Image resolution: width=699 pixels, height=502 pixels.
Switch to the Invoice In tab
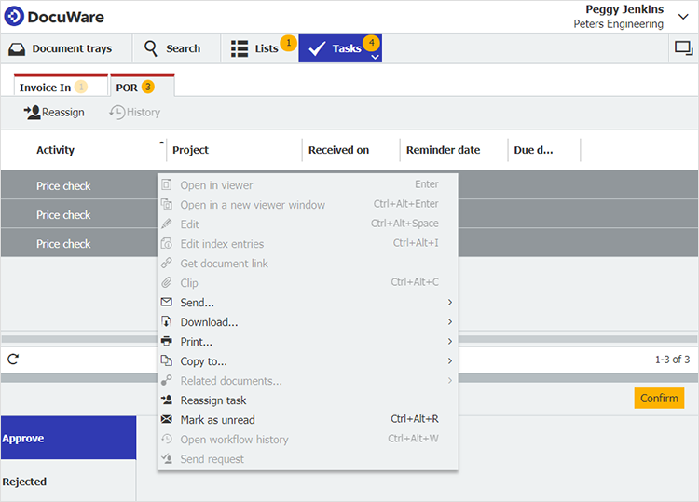click(46, 88)
